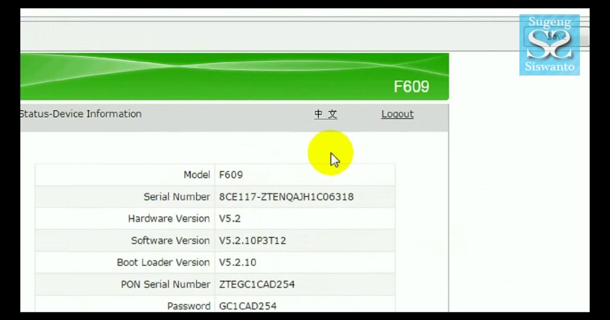This screenshot has height=320, width=610.
Task: Select serial number 8CE117-ZTENQAJH1C06318
Action: point(286,197)
